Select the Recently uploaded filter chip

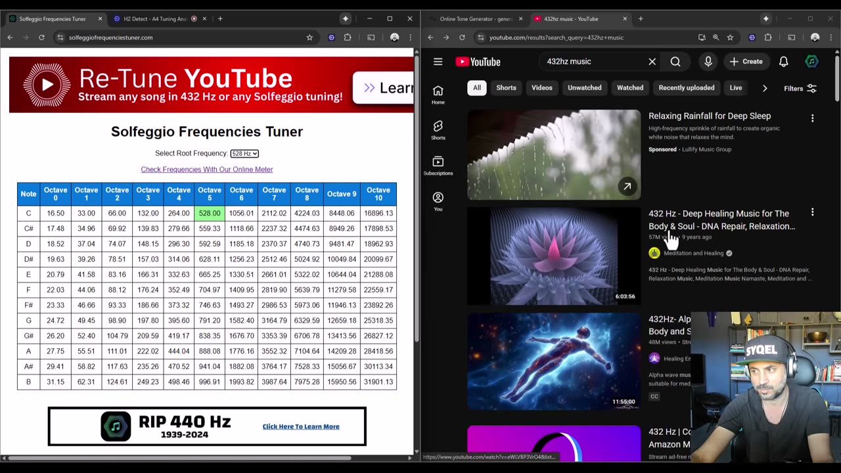pyautogui.click(x=687, y=88)
